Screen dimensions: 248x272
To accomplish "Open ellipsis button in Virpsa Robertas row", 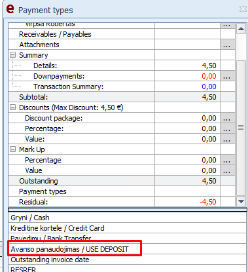I will point(227,26).
